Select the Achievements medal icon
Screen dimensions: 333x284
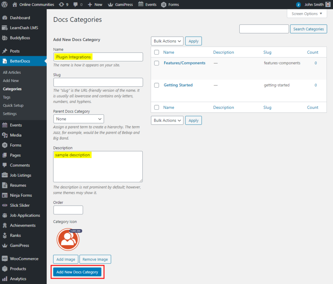pos(5,225)
